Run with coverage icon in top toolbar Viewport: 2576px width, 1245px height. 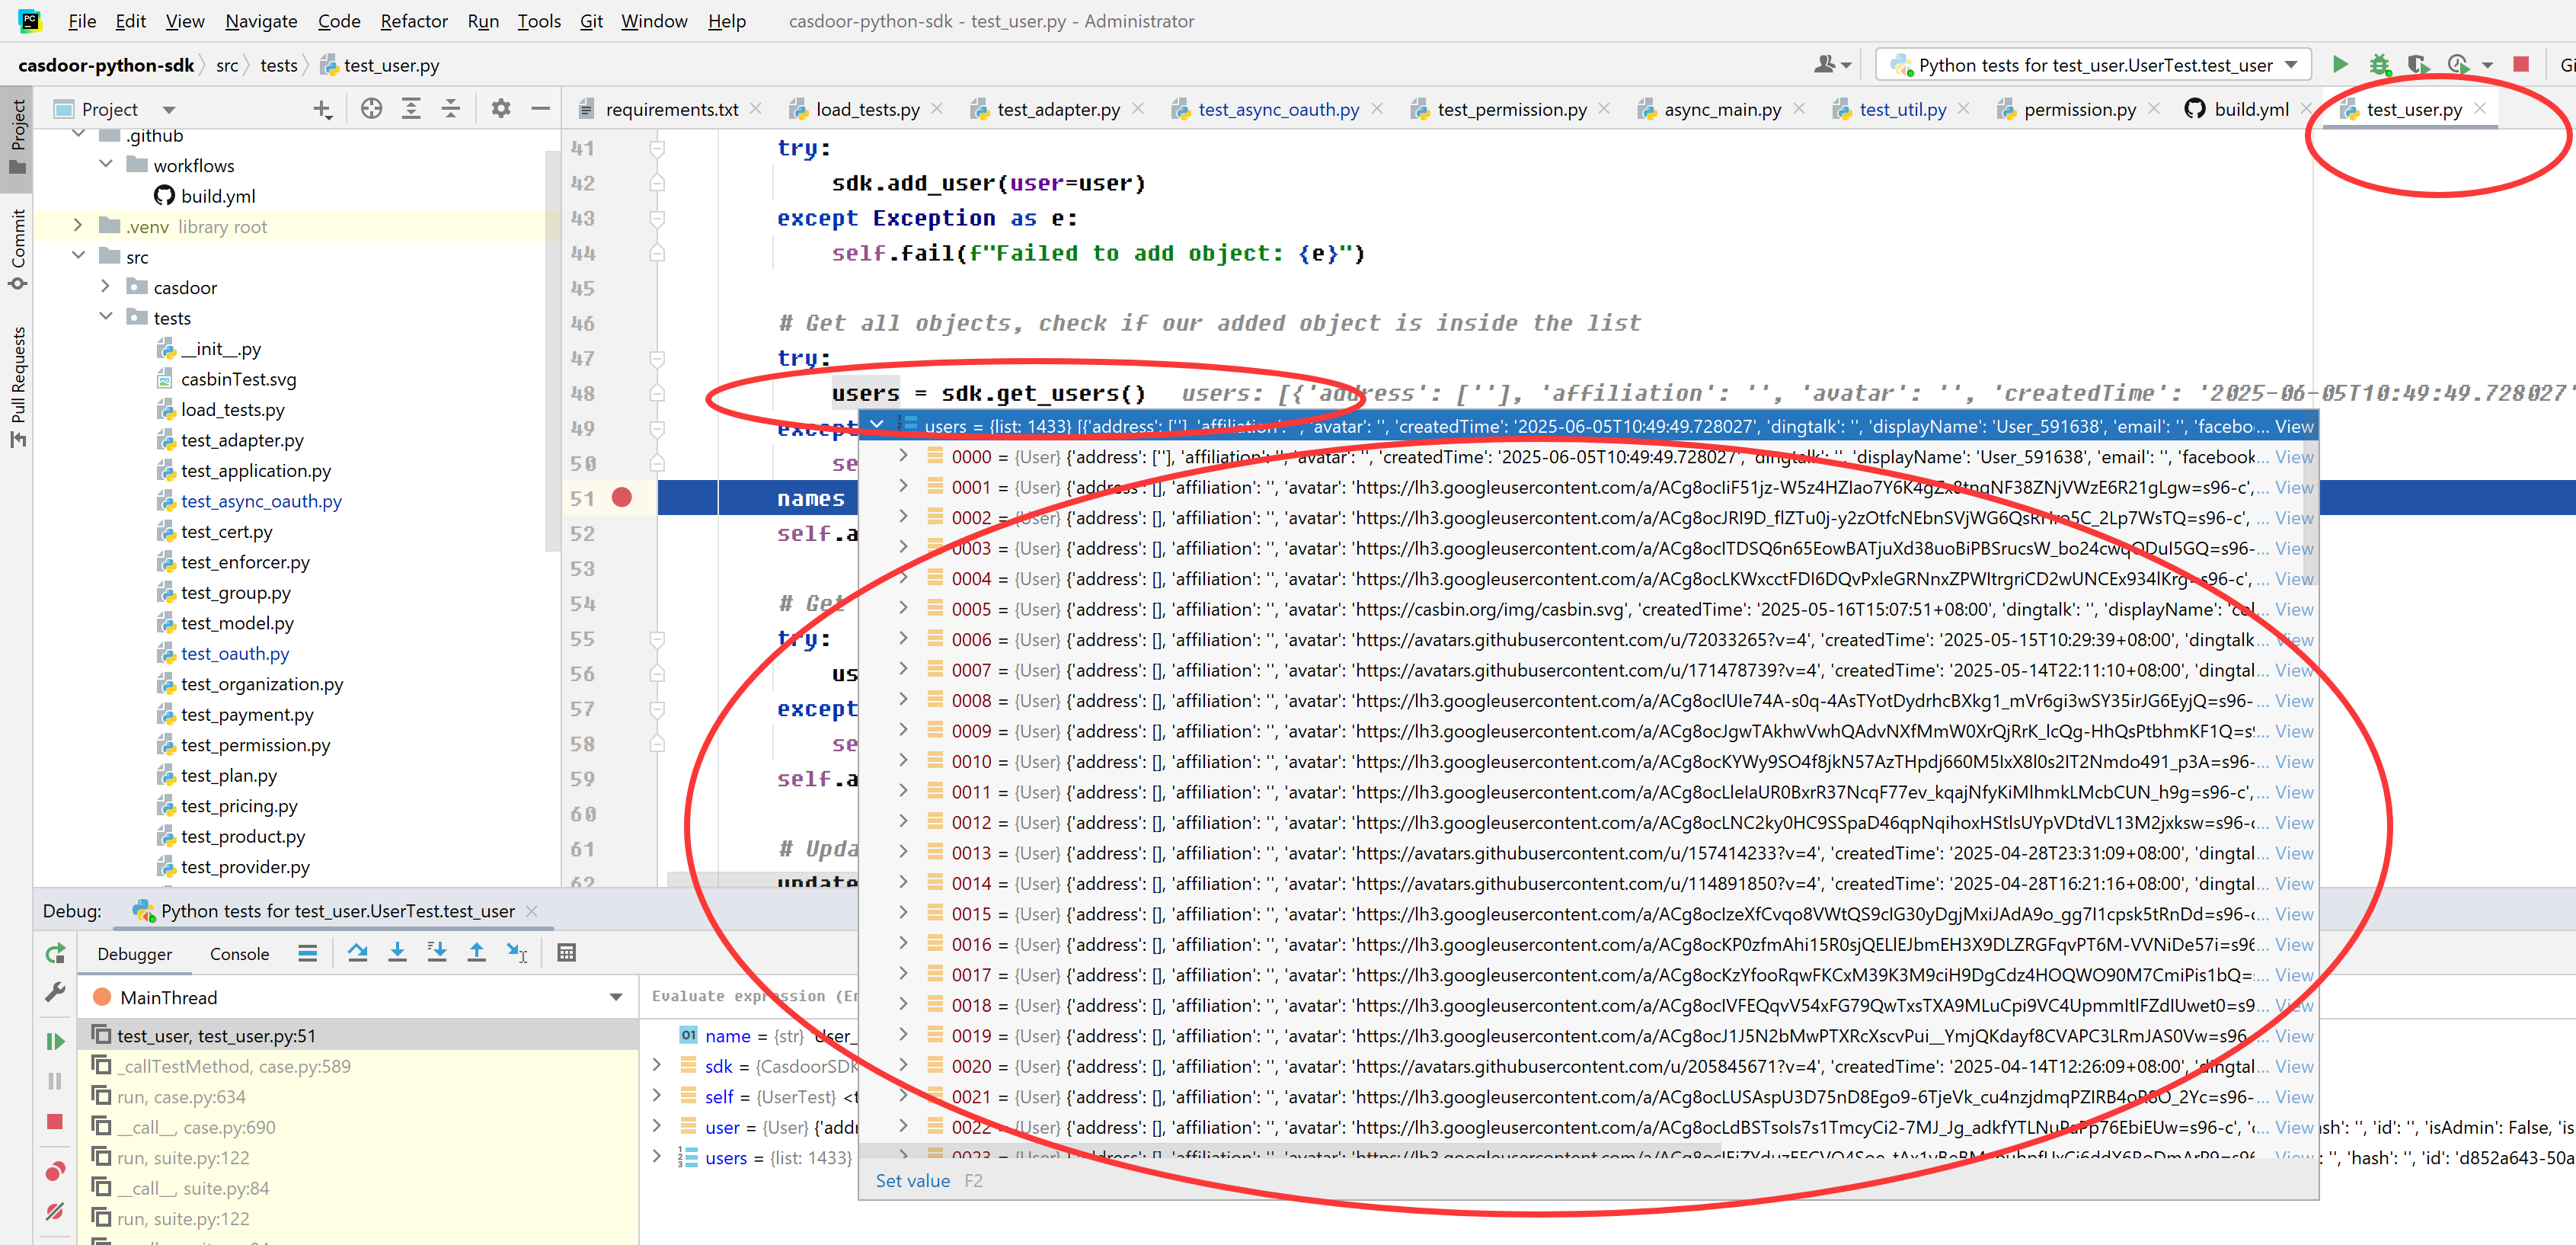tap(2418, 65)
